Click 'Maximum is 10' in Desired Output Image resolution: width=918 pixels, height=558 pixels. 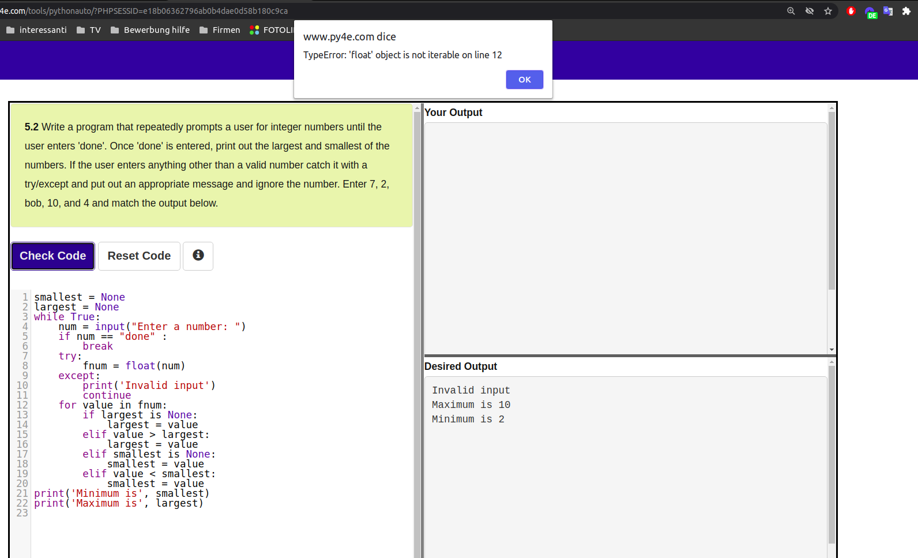point(471,405)
